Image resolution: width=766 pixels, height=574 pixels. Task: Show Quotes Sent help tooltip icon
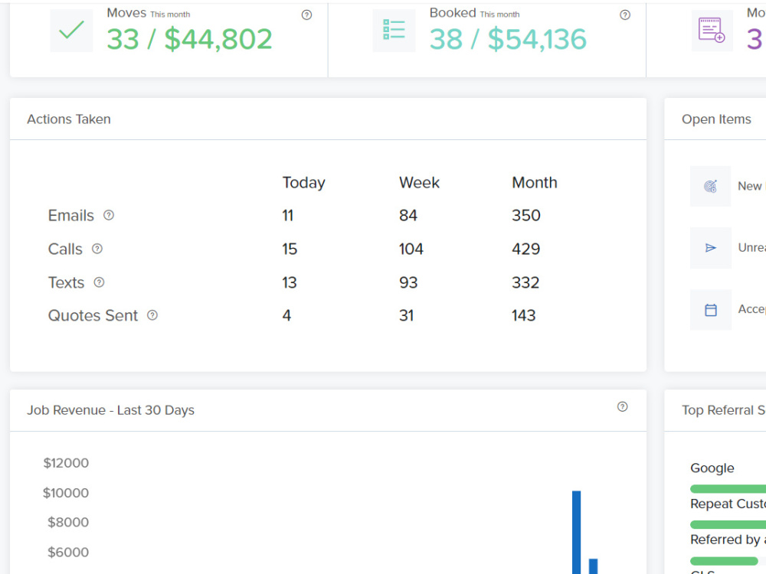pos(152,315)
